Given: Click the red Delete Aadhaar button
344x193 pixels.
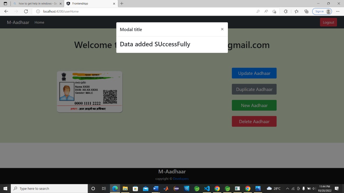Looking at the screenshot, I should (x=254, y=121).
